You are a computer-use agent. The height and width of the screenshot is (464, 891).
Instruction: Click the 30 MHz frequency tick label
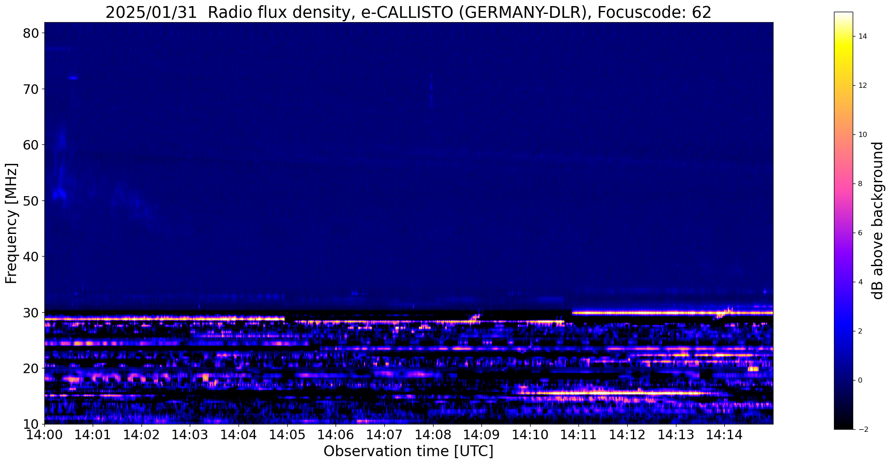30,312
